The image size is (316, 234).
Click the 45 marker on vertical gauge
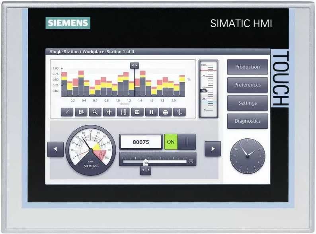point(204,91)
